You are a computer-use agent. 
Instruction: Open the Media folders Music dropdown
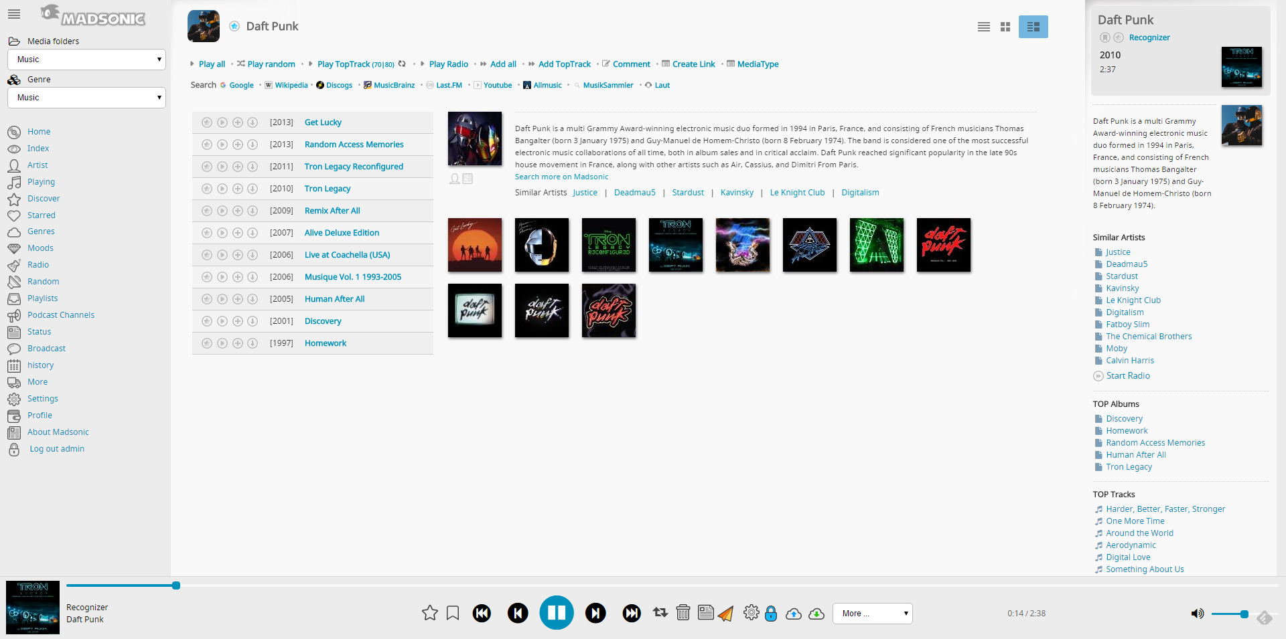[86, 60]
